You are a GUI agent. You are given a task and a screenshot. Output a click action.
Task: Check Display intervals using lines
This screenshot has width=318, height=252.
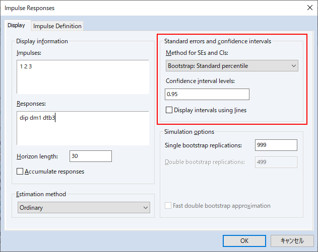click(169, 110)
